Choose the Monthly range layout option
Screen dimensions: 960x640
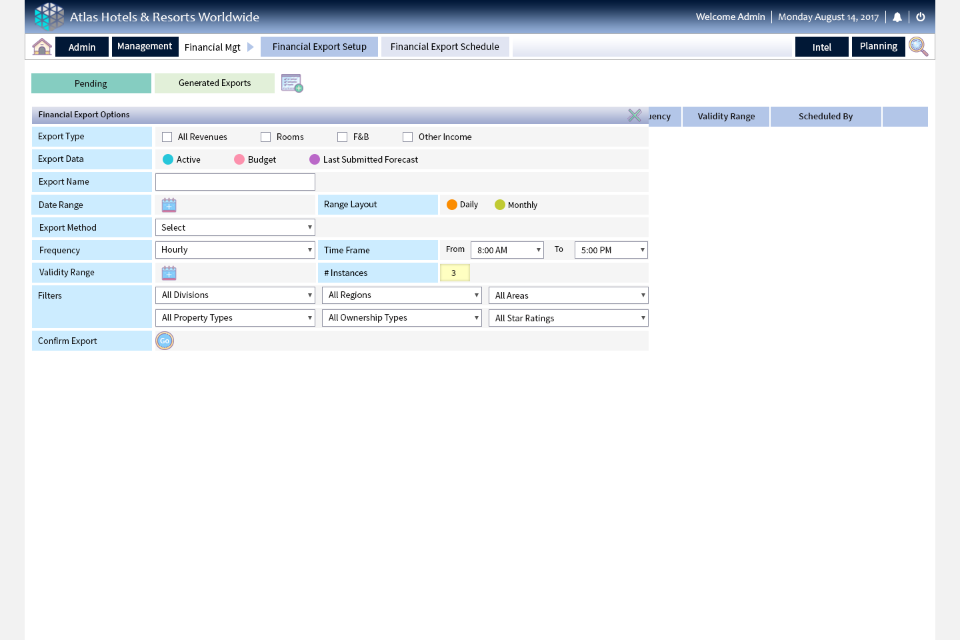[500, 205]
